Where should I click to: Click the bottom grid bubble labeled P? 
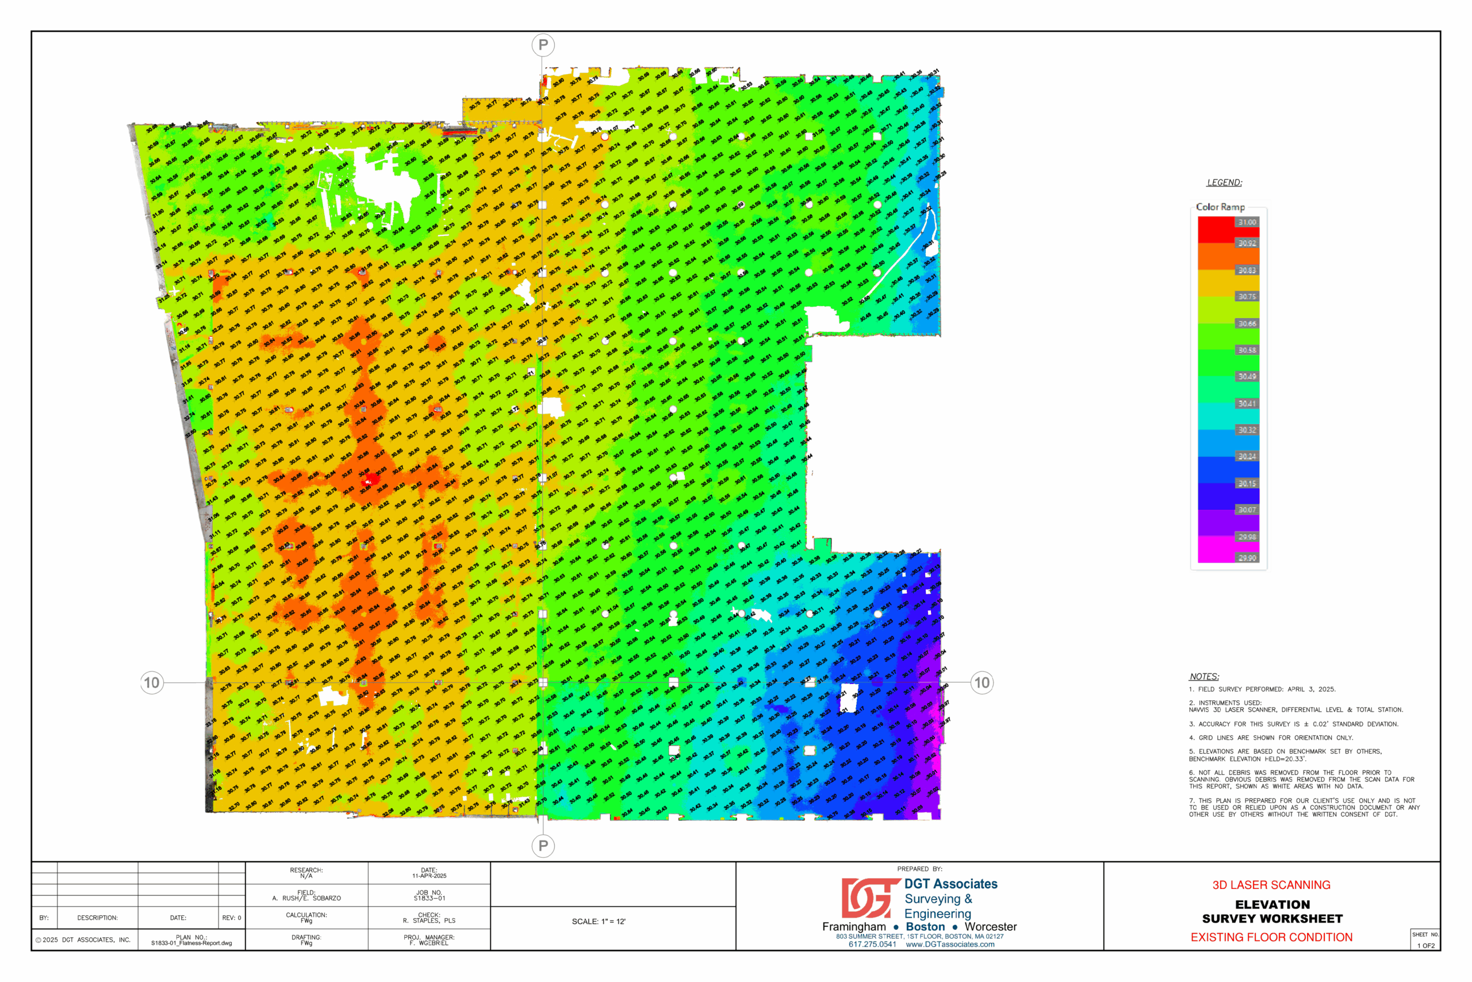coord(543,846)
